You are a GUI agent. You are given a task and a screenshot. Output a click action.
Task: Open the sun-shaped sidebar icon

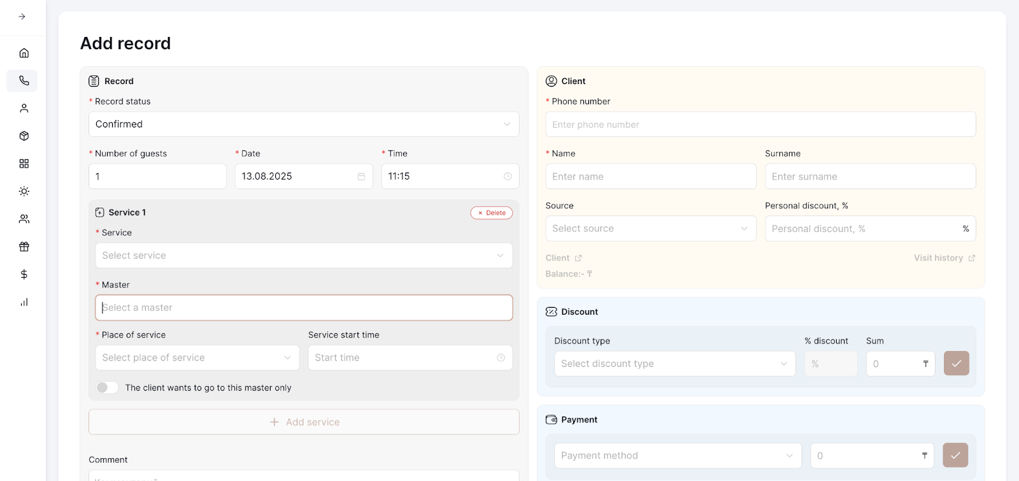tap(24, 191)
